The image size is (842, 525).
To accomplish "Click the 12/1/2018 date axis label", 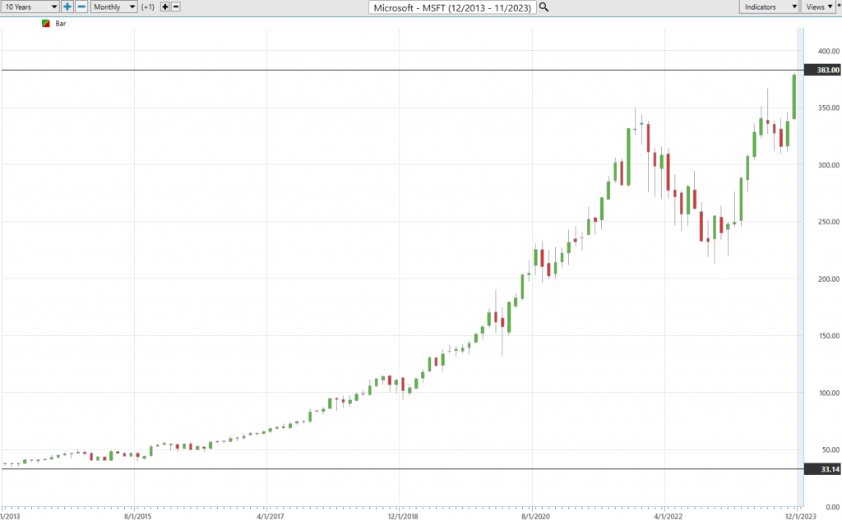I will (403, 517).
